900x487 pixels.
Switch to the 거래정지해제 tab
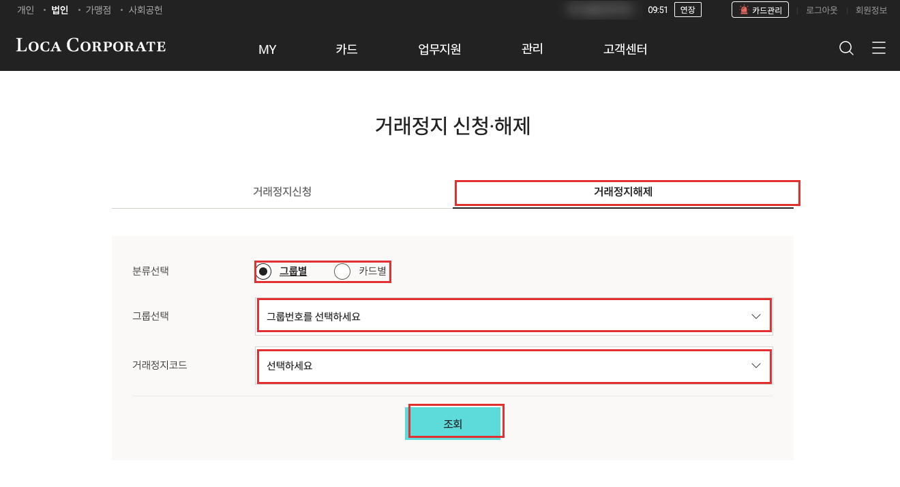coord(623,192)
